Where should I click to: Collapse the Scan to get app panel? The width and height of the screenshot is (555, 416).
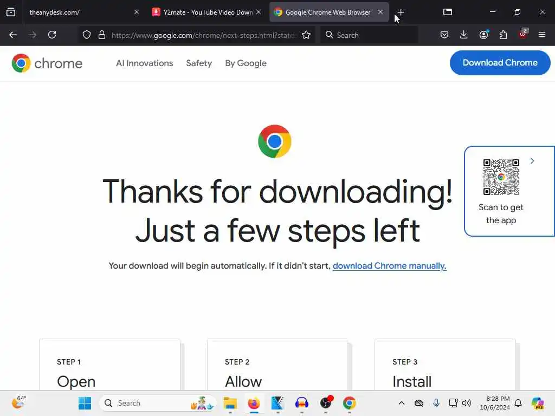coord(532,161)
